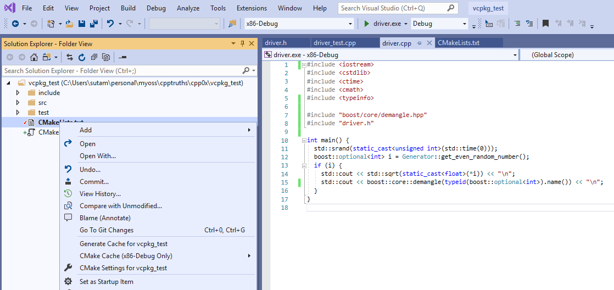This screenshot has width=614, height=290.
Task: Expand the include folder node
Action: pos(18,93)
